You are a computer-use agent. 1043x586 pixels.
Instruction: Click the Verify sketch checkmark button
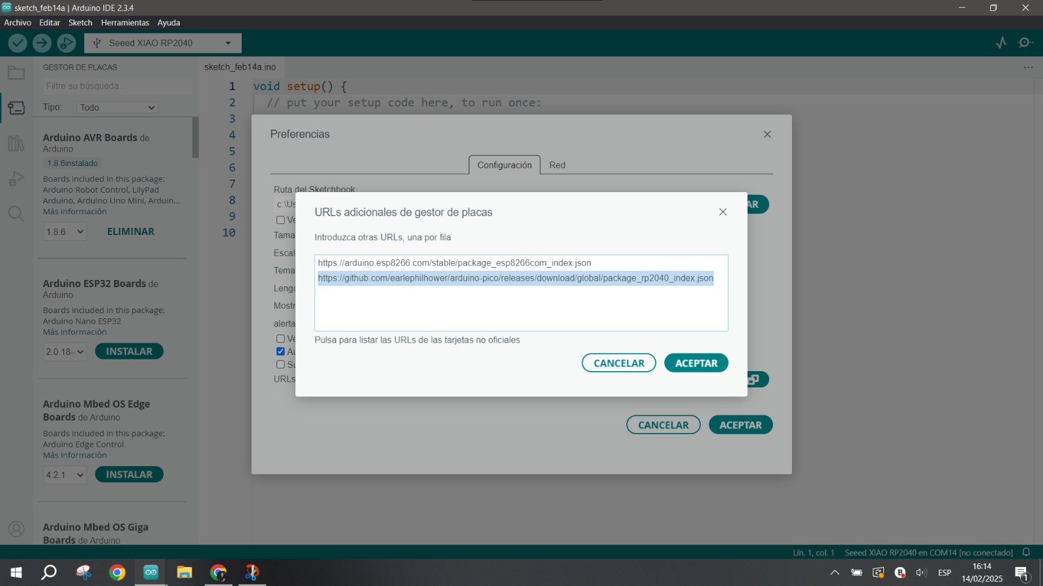click(x=18, y=43)
